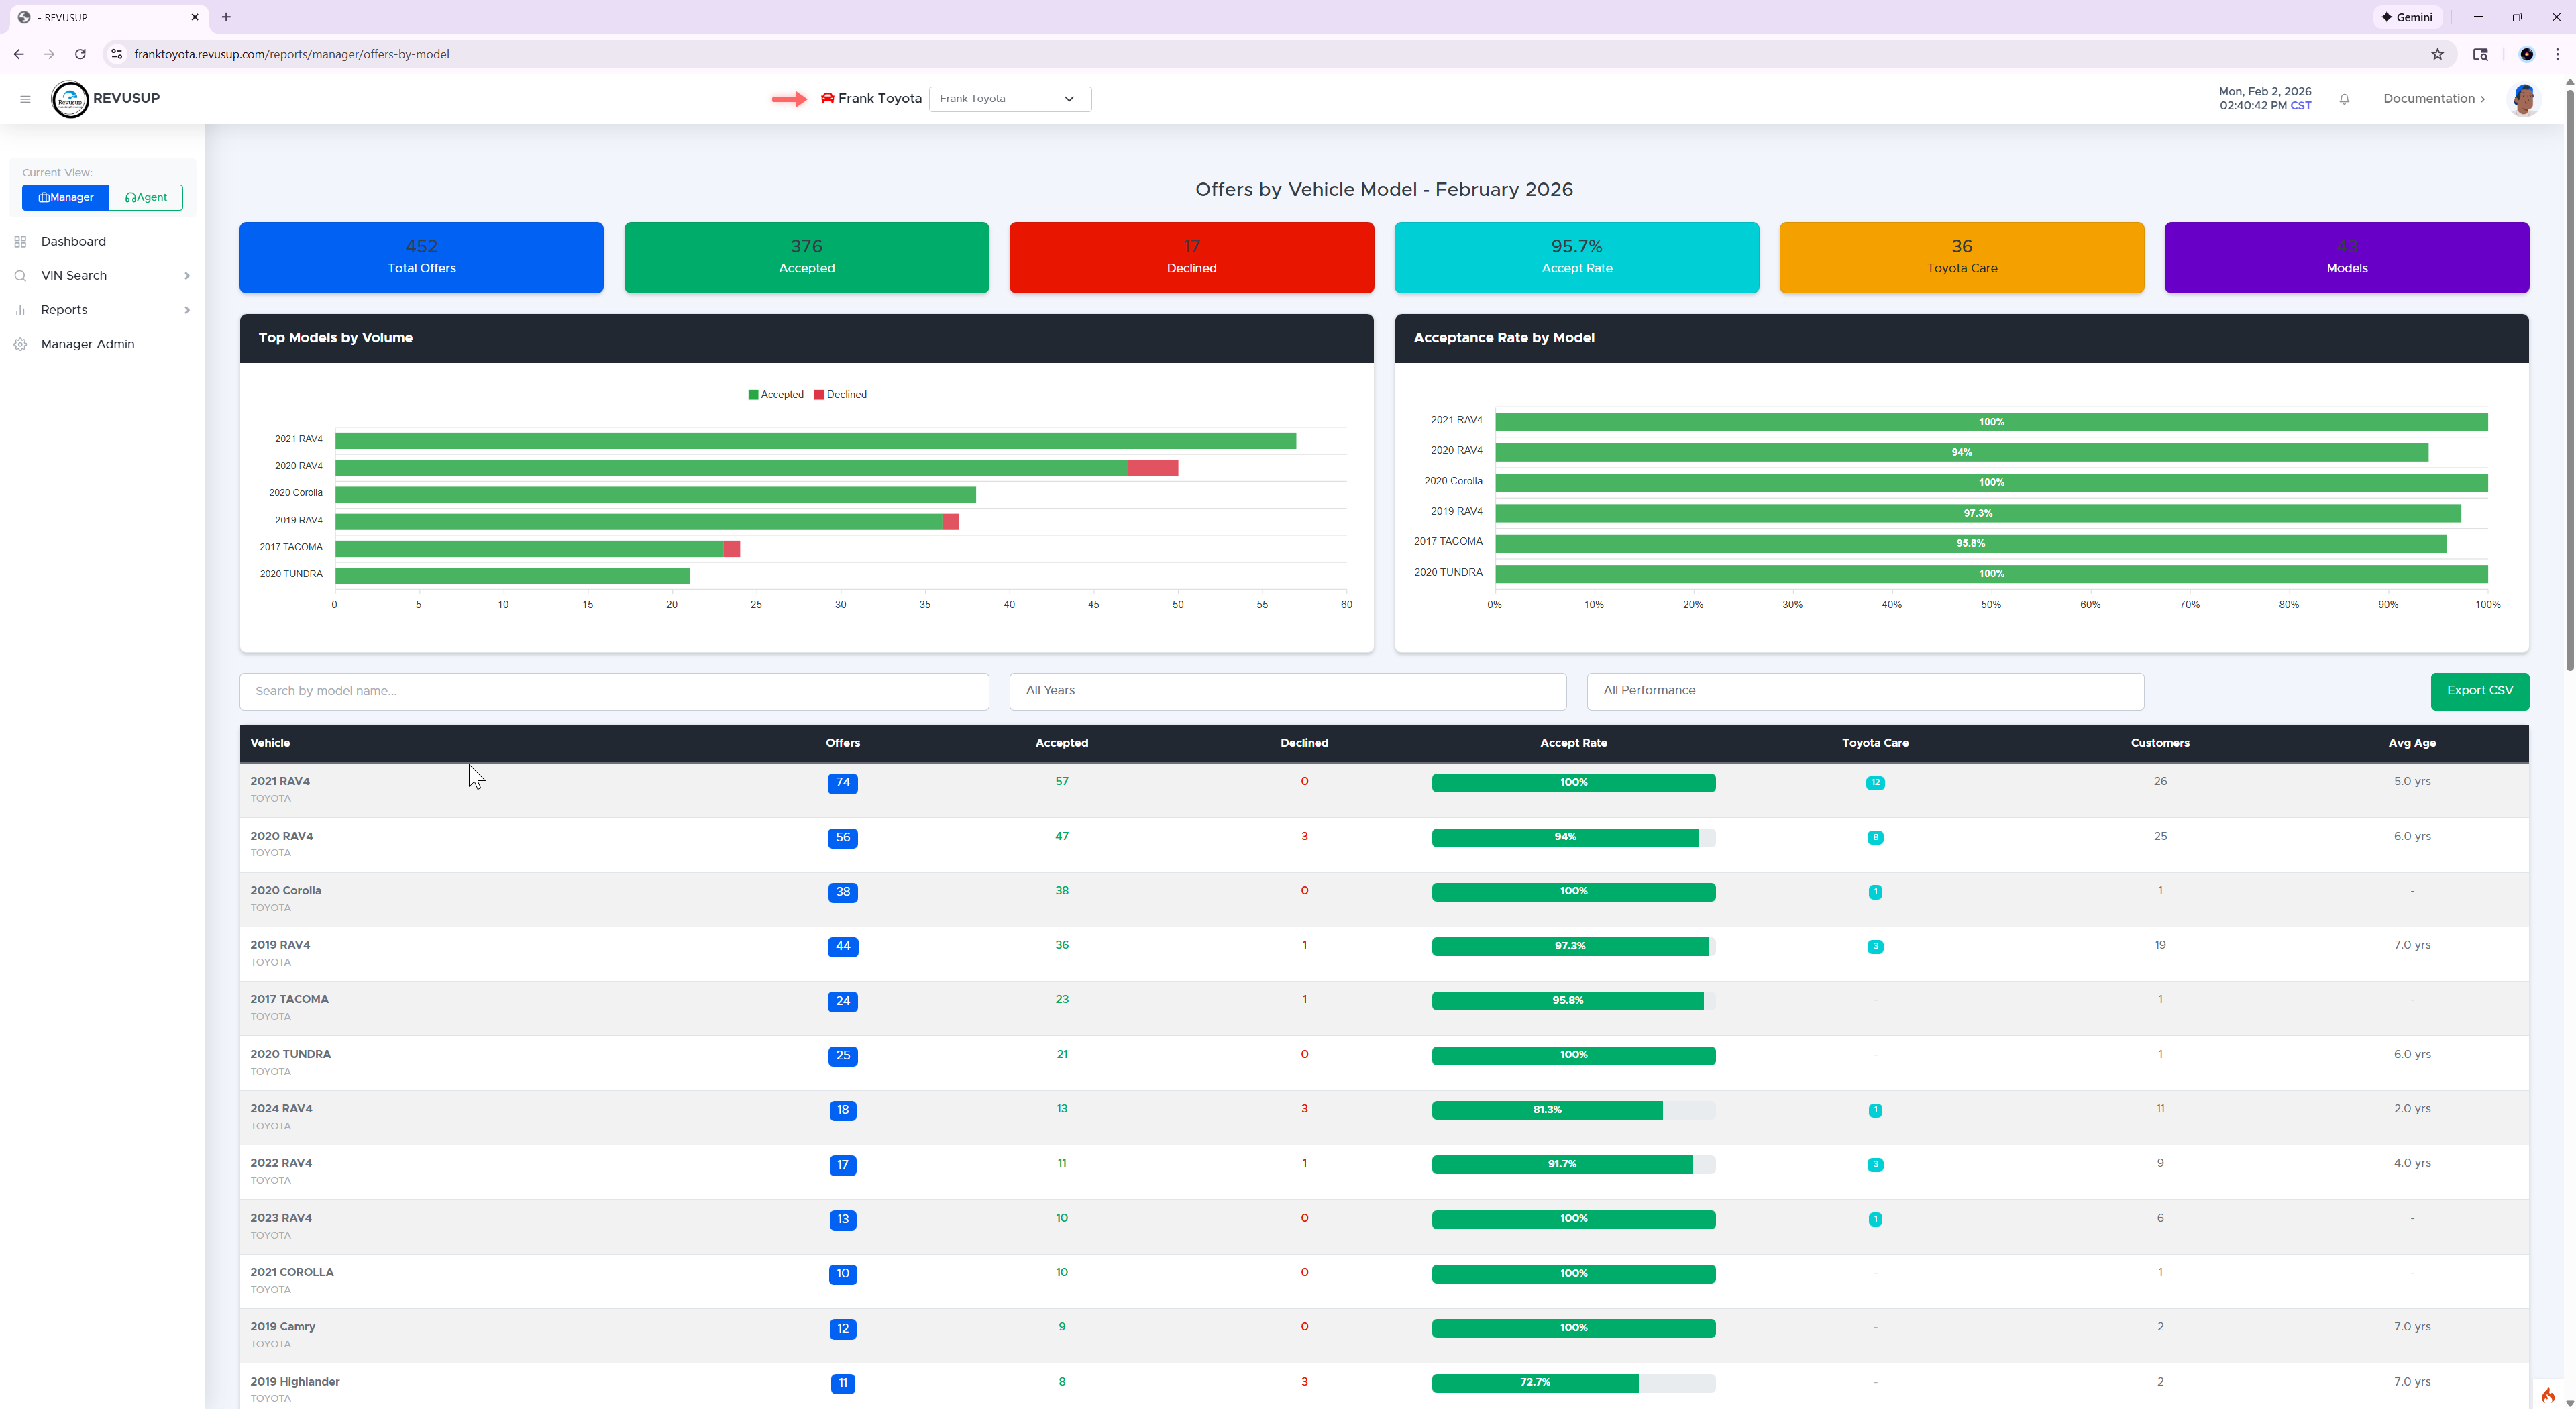Click the Gemini browser button
Image resolution: width=2576 pixels, height=1409 pixels.
coord(2407,17)
